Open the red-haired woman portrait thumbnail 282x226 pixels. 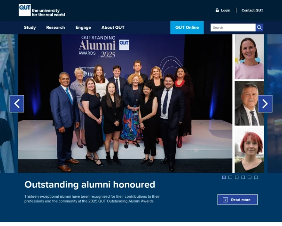[249, 151]
